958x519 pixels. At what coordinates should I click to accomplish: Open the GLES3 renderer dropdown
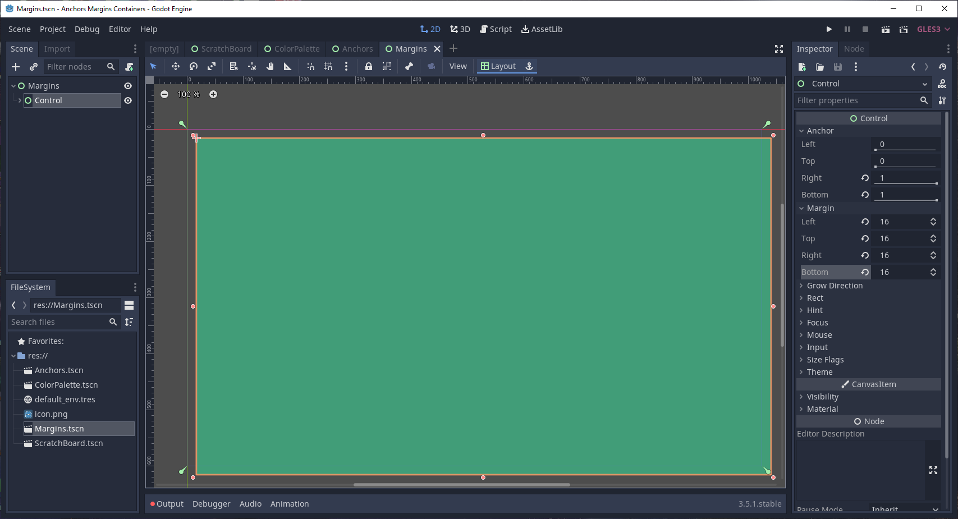(933, 29)
